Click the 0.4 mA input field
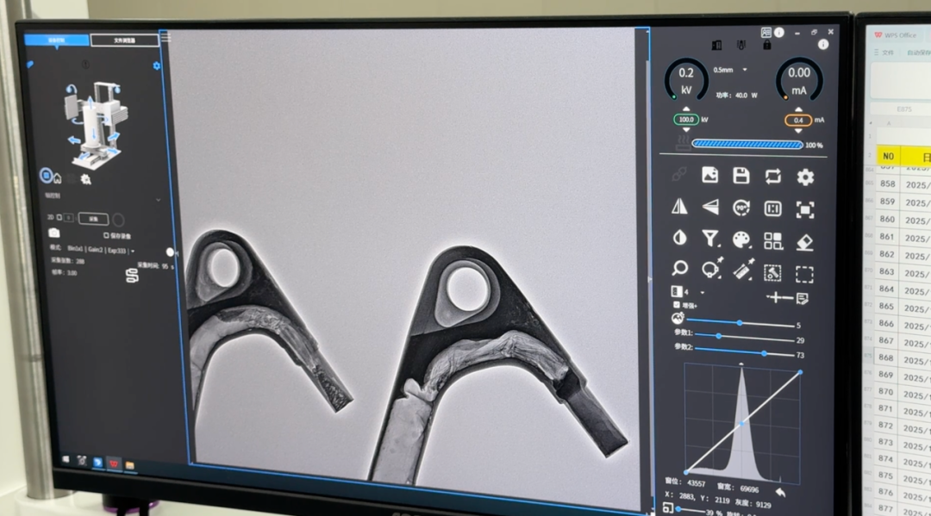Image resolution: width=931 pixels, height=516 pixels. point(798,120)
